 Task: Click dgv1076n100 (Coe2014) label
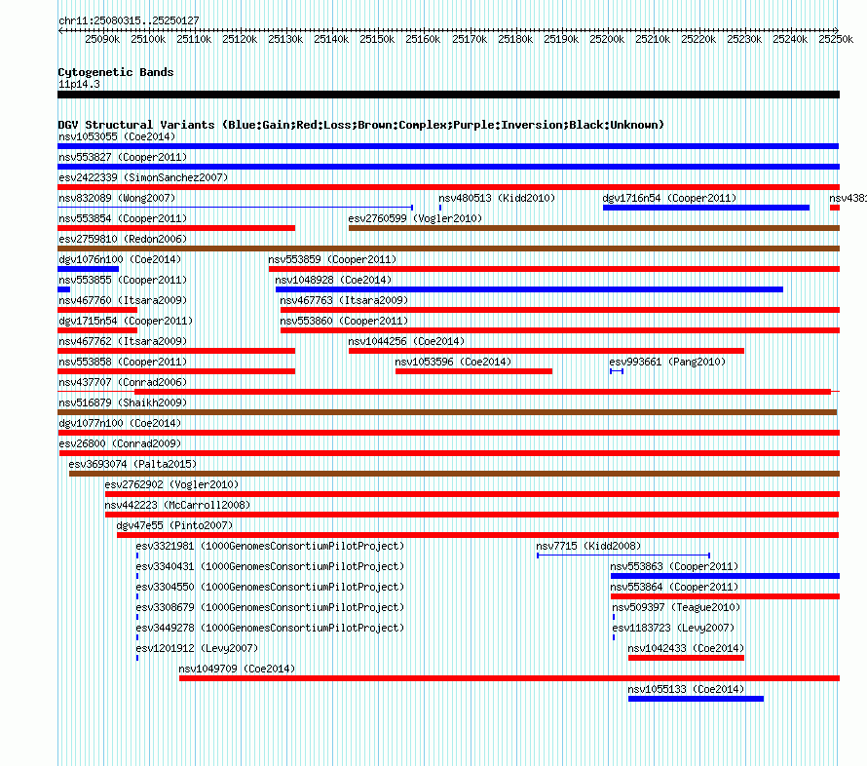120,259
